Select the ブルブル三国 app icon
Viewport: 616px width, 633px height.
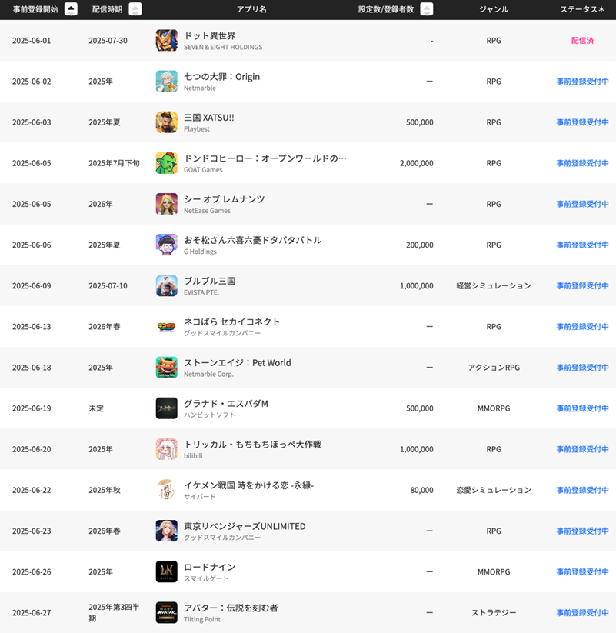167,285
